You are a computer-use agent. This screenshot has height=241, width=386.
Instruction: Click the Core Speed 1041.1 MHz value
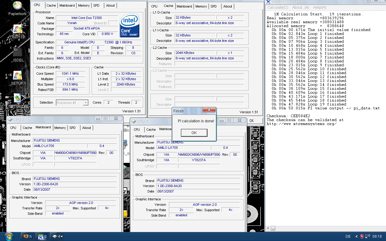click(71, 74)
